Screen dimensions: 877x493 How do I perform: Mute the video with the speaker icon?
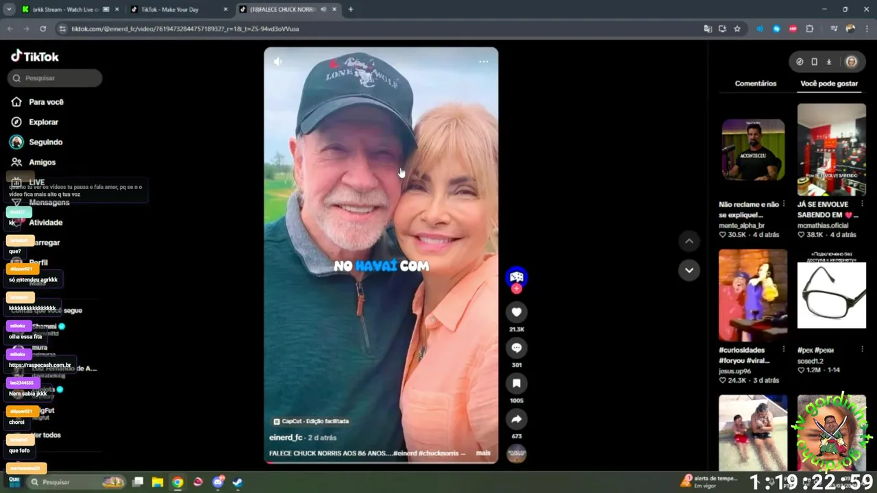(x=277, y=62)
